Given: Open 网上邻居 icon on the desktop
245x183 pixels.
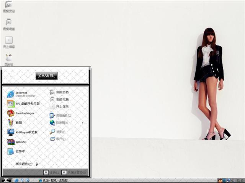Looking at the screenshot, I should (x=9, y=42).
